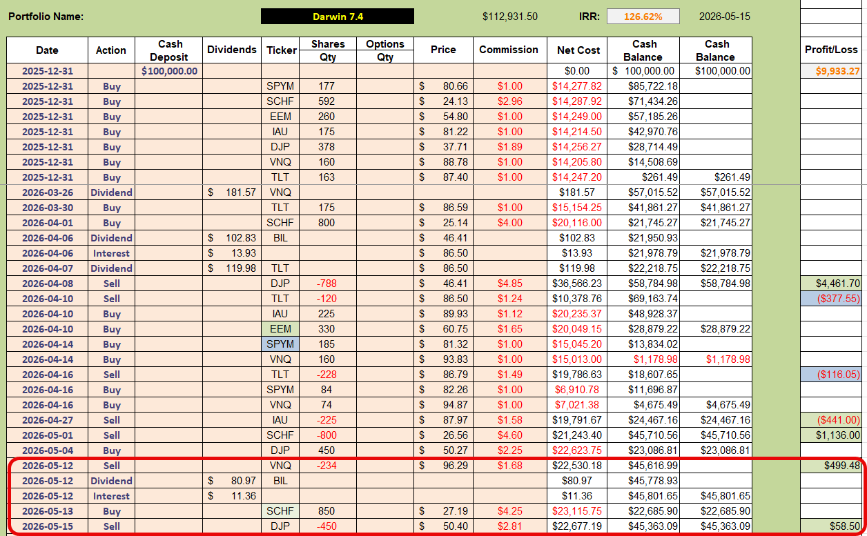
Task: Select the orange $9,933.27 profit total
Action: [x=831, y=71]
